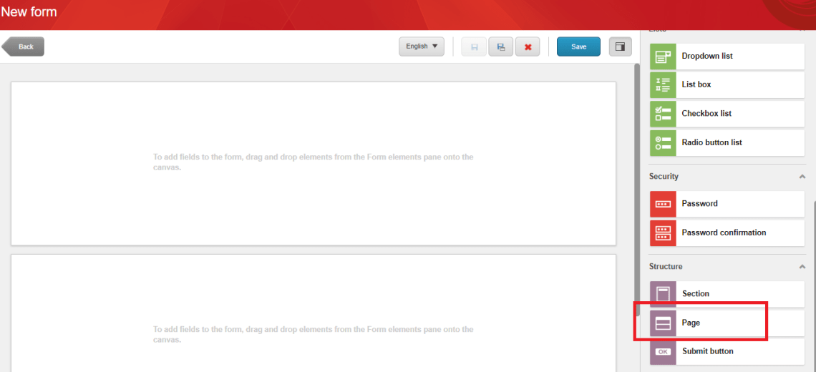Collapse the Security section chevron
Screen dimensions: 816x372
coord(802,177)
